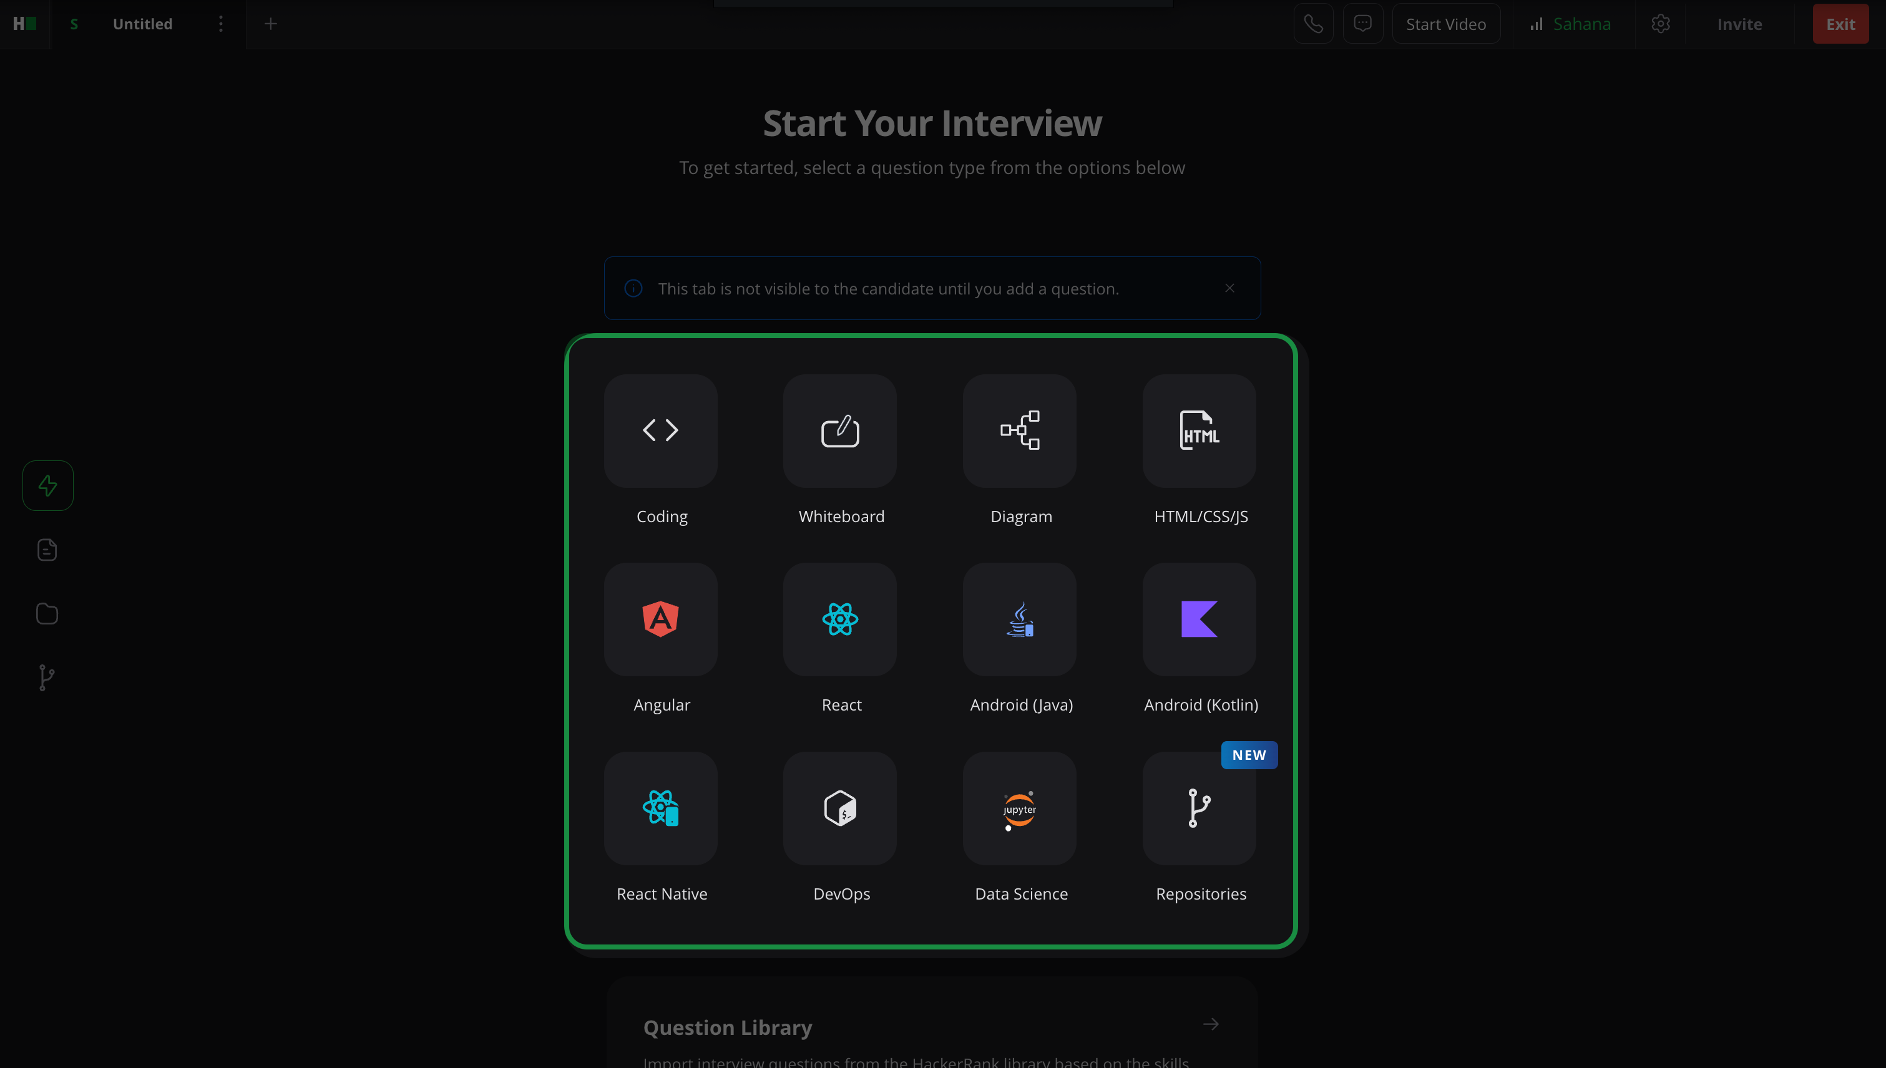
Task: Choose the Whiteboard question icon
Action: tap(839, 430)
